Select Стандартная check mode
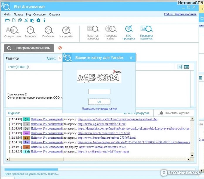The width and height of the screenshot is (204, 179). 13,32
